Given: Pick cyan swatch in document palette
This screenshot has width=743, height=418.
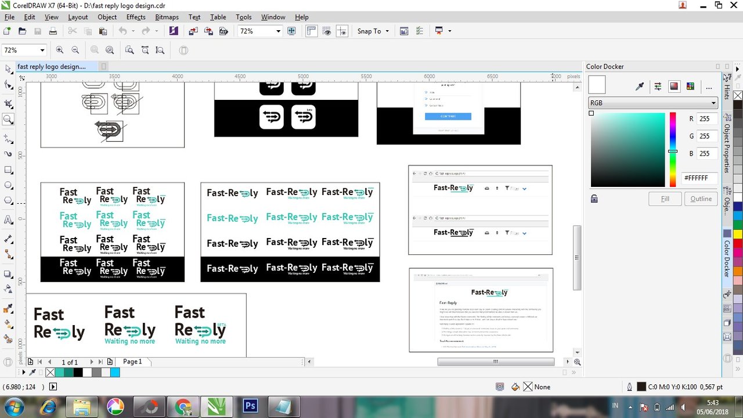Looking at the screenshot, I should [115, 373].
